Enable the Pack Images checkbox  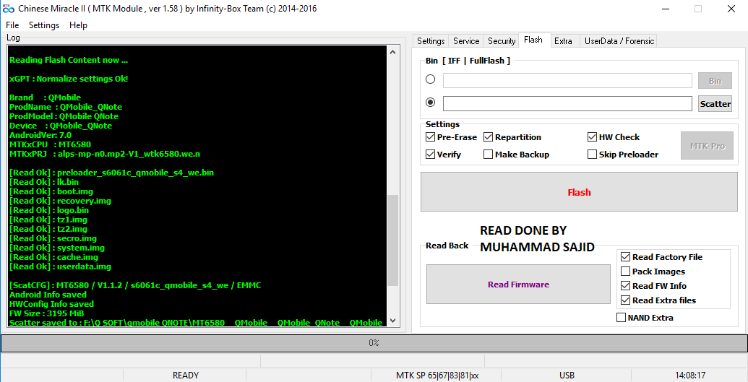(625, 272)
